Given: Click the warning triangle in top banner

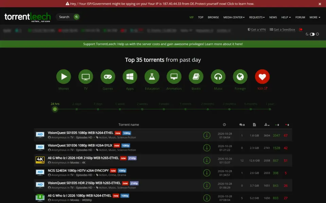Looking at the screenshot, I should pos(67,3).
